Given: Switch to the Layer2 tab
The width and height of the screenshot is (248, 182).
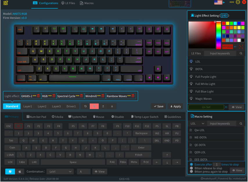Looking at the screenshot, I should click(42, 106).
